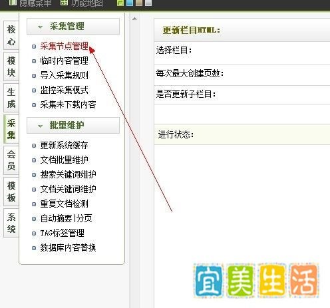Screen dimensions: 330x308
Task: Open 临时内容管理 menu entry
Action: pos(64,61)
